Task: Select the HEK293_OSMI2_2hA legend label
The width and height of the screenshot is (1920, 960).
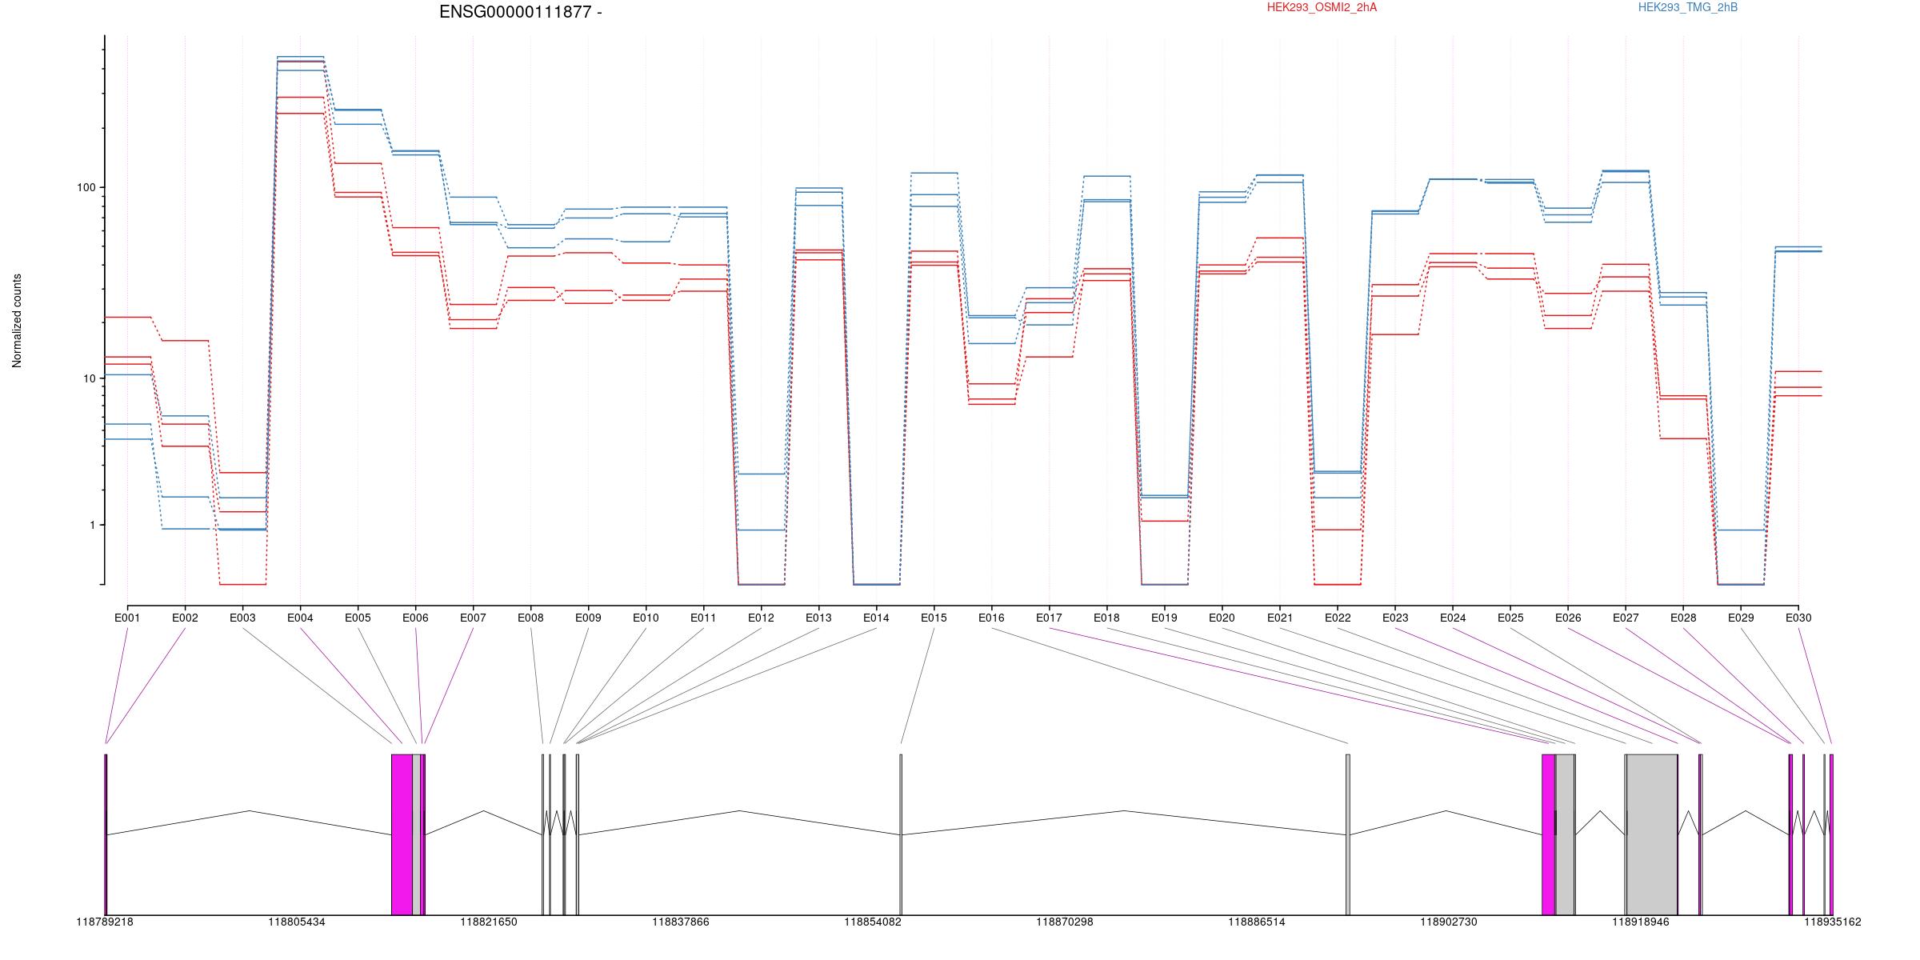Action: [x=1322, y=7]
